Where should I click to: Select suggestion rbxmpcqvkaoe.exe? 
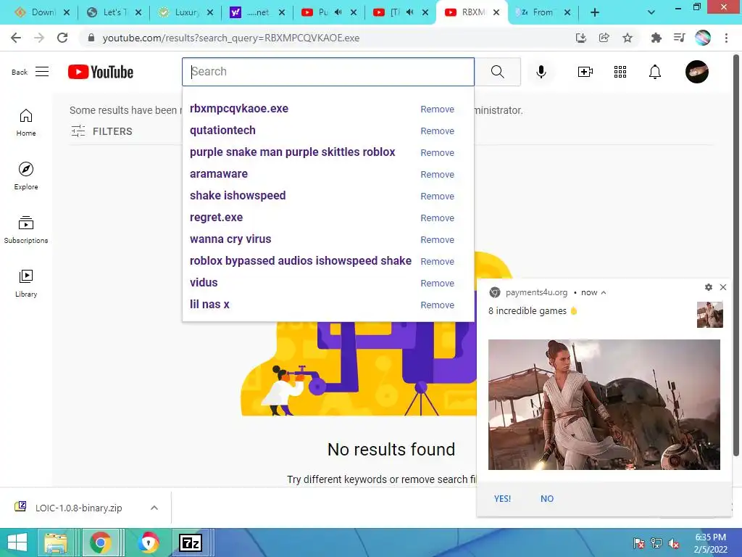click(x=239, y=109)
